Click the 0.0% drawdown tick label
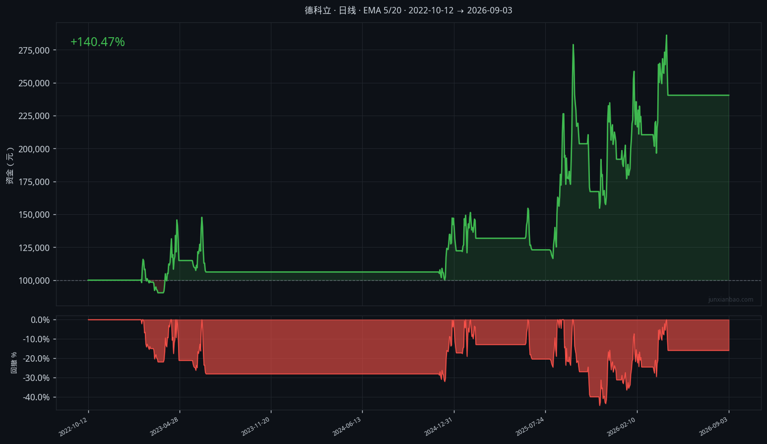 pyautogui.click(x=40, y=320)
